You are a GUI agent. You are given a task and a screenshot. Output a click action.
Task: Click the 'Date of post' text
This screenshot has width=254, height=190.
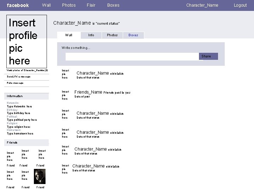[x=82, y=96]
